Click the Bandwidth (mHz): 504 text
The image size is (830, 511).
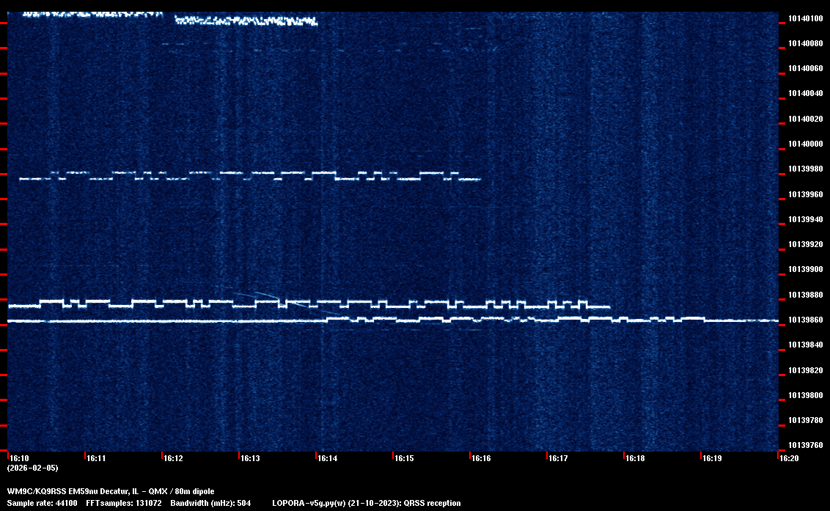(210, 503)
